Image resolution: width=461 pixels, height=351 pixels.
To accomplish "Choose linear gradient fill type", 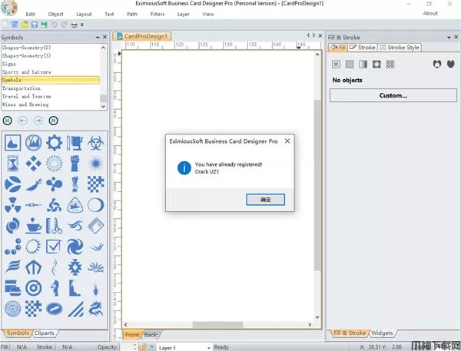I will (363, 65).
